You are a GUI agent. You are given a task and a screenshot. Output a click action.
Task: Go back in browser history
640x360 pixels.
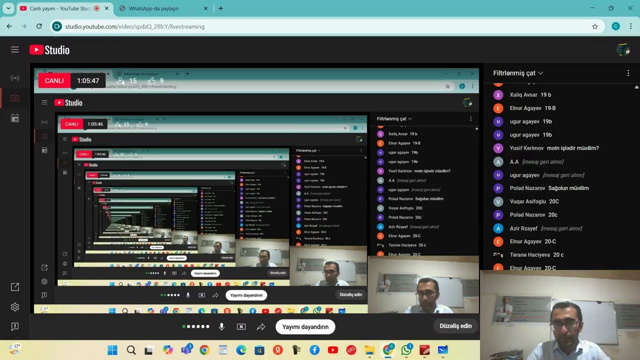pyautogui.click(x=9, y=26)
